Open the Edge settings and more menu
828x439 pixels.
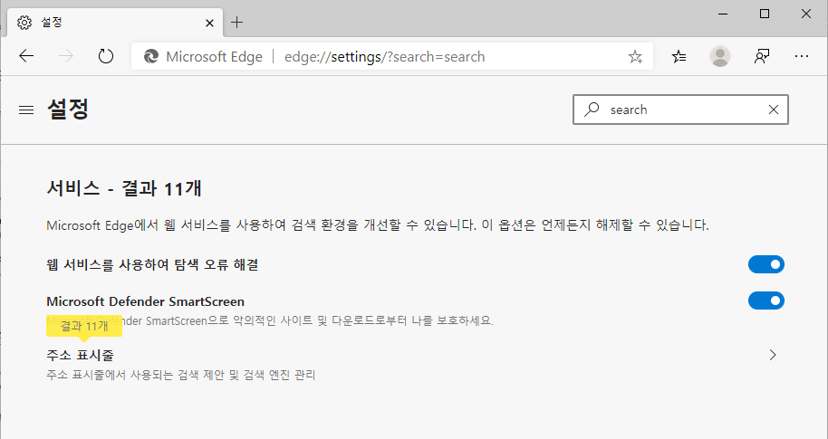802,56
